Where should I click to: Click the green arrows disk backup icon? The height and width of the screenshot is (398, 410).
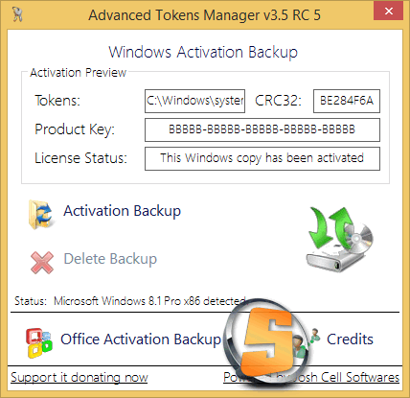point(340,240)
